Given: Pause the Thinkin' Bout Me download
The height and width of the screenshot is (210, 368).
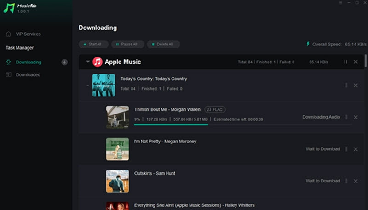Looking at the screenshot, I should 346,117.
